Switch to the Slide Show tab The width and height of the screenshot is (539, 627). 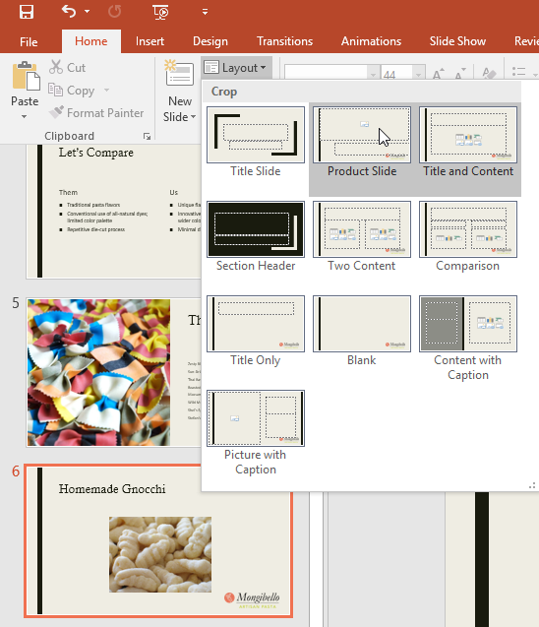point(457,41)
